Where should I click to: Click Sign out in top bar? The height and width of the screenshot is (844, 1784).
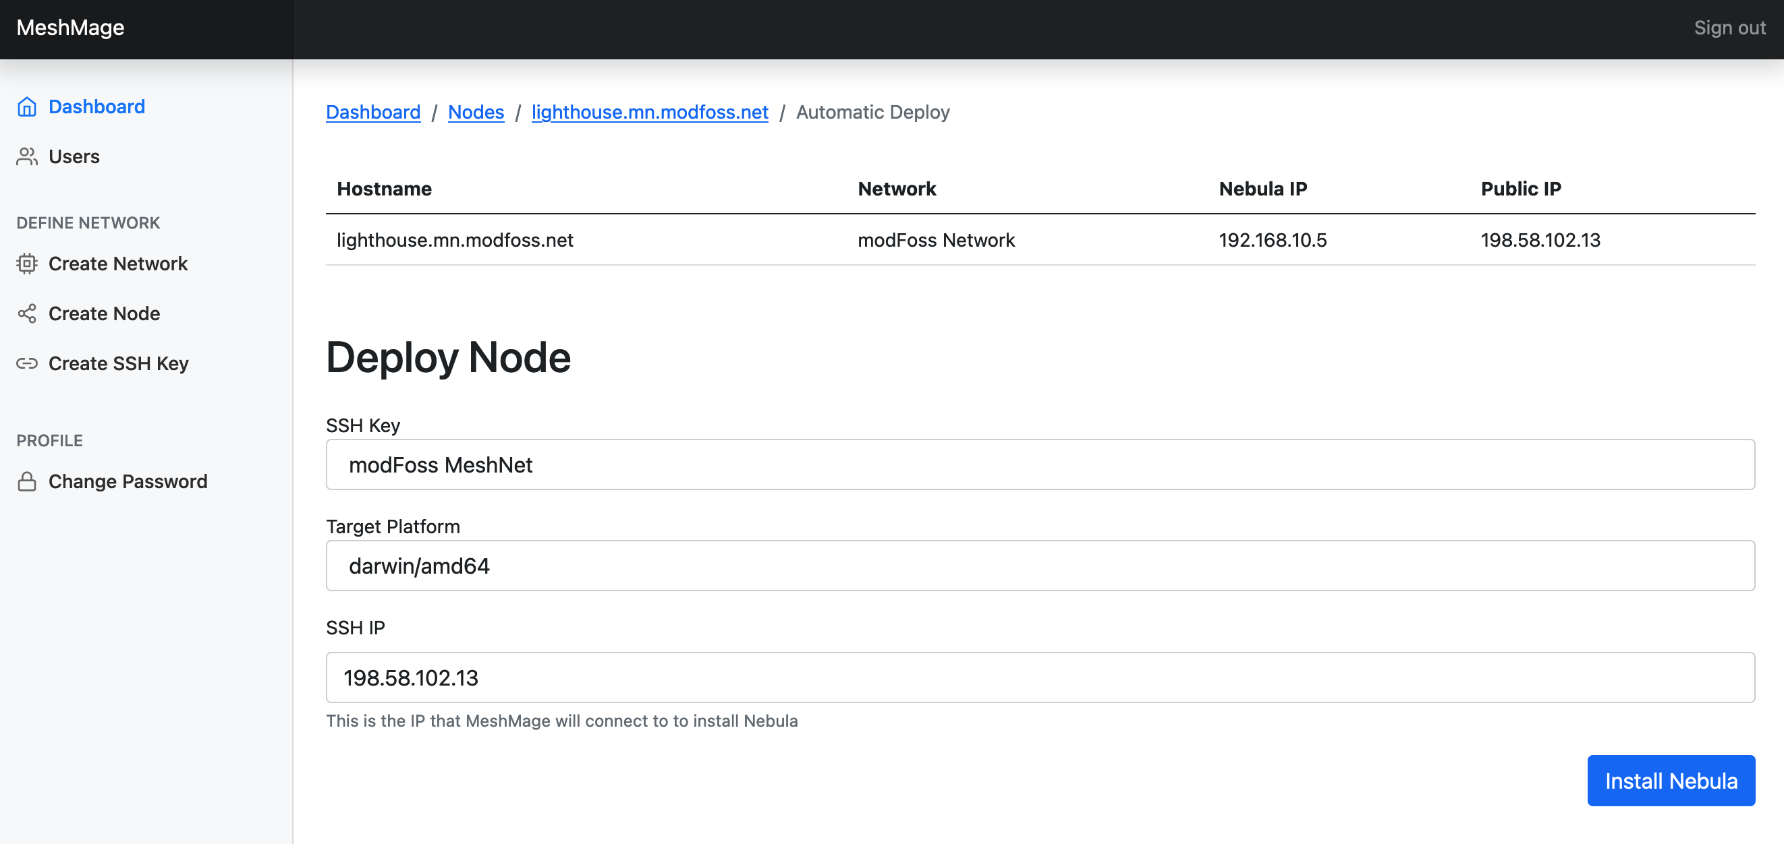coord(1729,28)
